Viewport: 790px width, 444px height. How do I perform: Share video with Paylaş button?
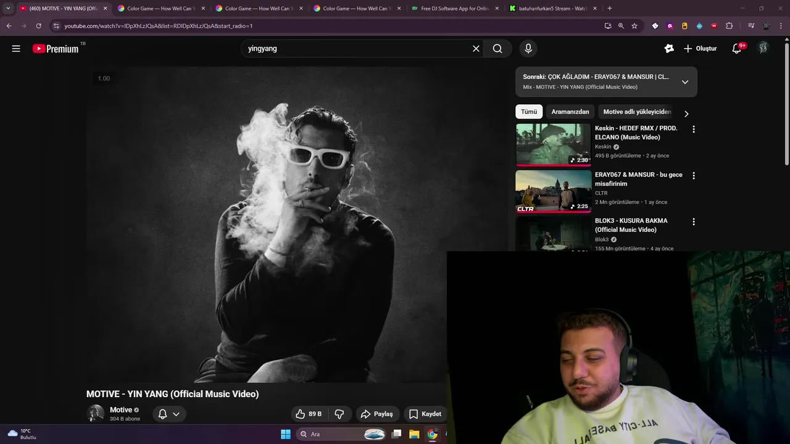click(x=376, y=414)
